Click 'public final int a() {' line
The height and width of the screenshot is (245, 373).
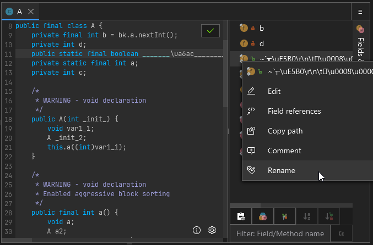[x=75, y=213]
